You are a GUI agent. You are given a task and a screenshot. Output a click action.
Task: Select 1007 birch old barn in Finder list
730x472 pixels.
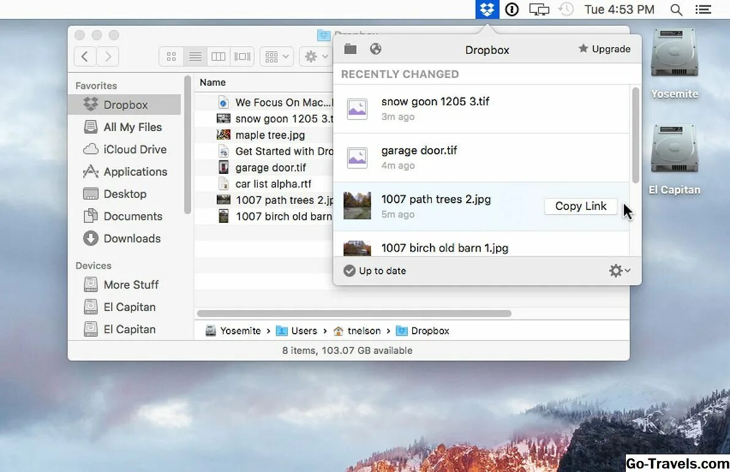[264, 217]
